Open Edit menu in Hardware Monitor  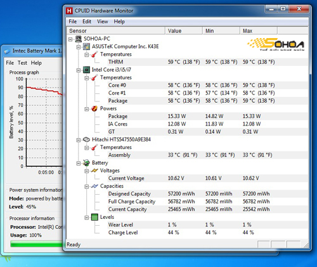pyautogui.click(x=87, y=22)
